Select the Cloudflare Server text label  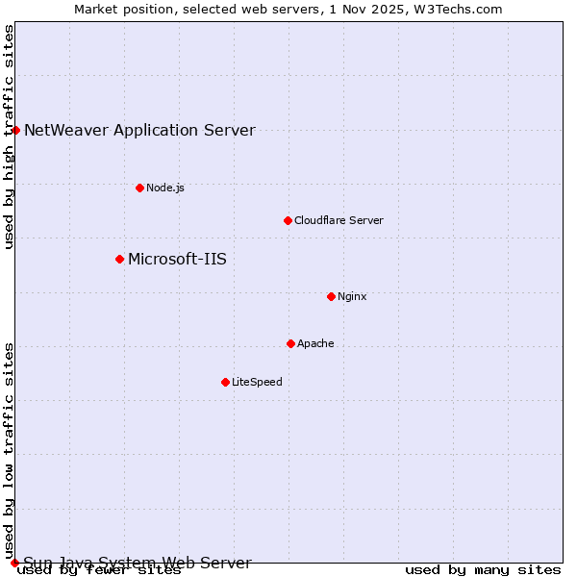tap(339, 220)
